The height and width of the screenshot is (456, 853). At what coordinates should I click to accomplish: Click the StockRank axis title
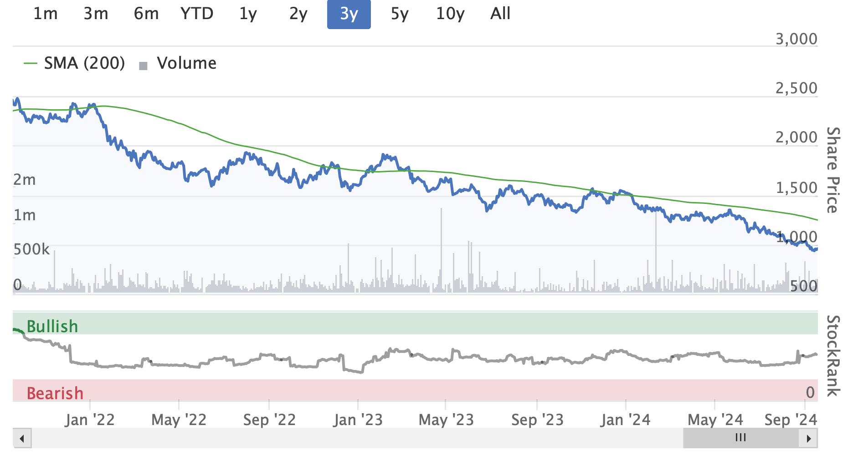(x=833, y=355)
